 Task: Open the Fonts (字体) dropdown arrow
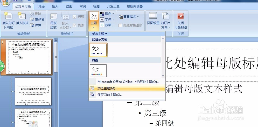[x=113, y=19]
